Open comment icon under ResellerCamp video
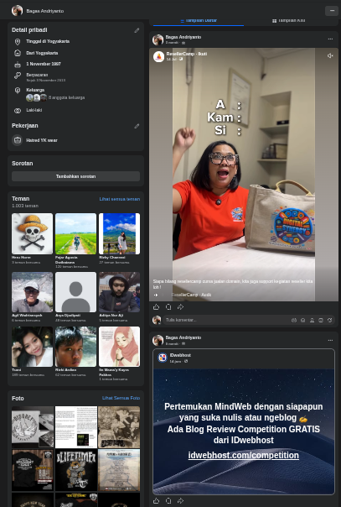The width and height of the screenshot is (341, 507). [x=168, y=307]
